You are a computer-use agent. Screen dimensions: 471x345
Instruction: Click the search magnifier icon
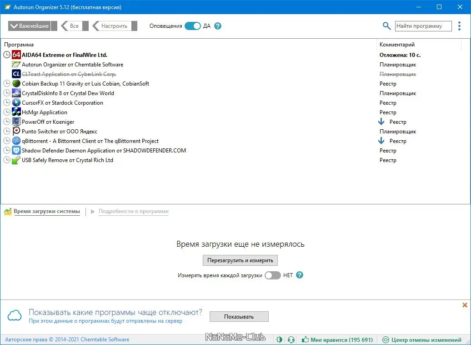(386, 26)
